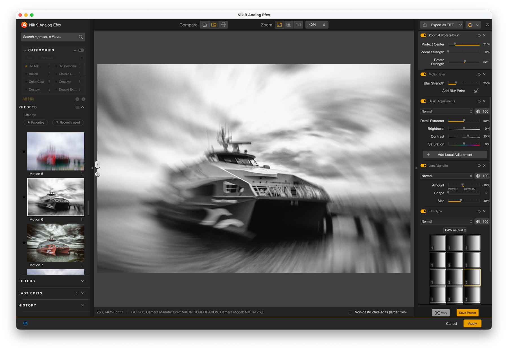Expand the Filters section

pos(82,281)
